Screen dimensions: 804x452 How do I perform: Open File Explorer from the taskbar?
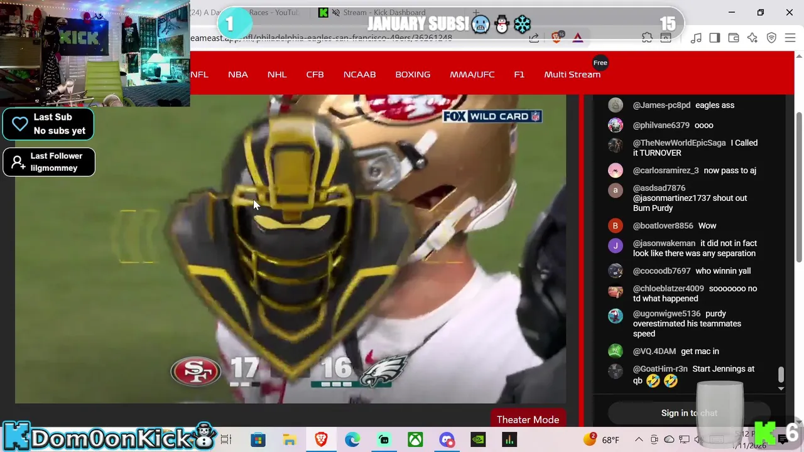click(290, 439)
